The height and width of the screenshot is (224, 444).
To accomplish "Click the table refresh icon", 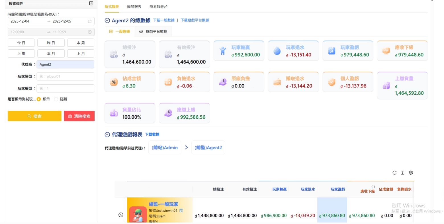I will [394, 173].
